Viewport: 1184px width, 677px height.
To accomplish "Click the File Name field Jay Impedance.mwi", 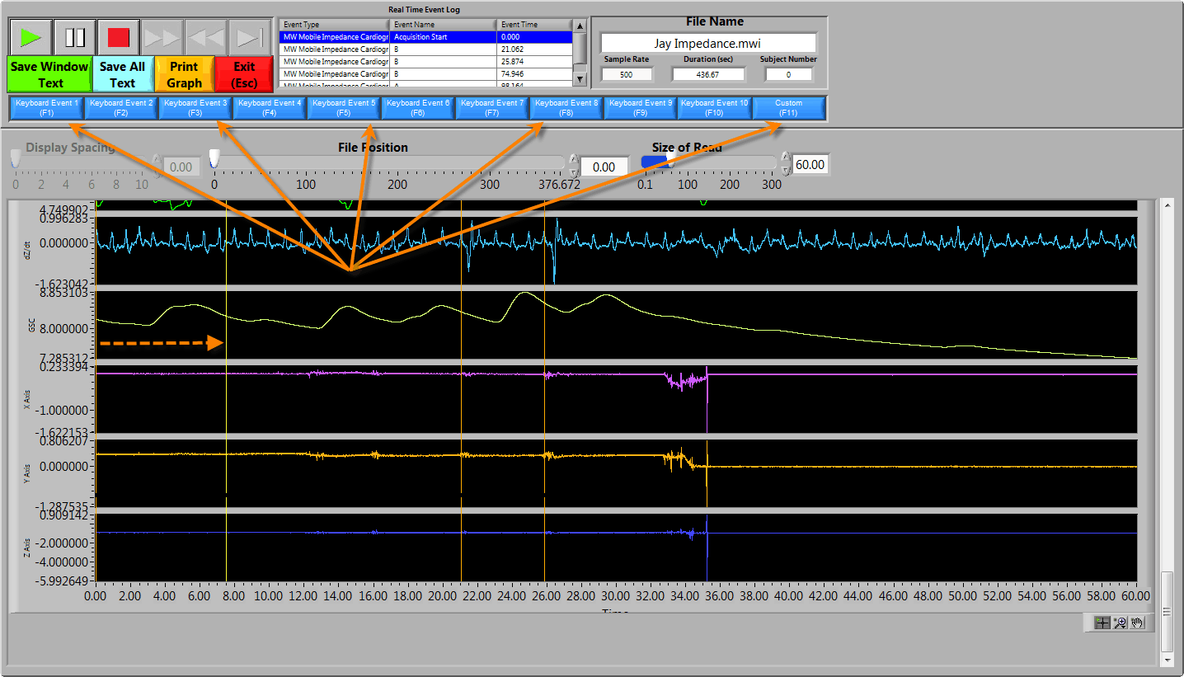I will [x=708, y=43].
